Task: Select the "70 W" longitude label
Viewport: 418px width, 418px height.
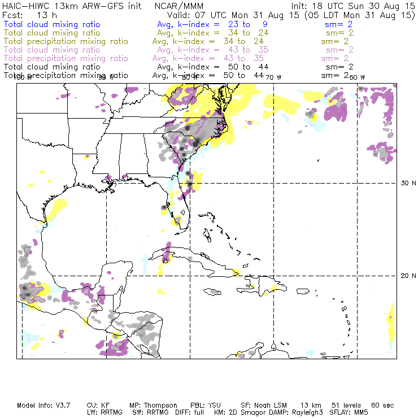Action: click(273, 77)
